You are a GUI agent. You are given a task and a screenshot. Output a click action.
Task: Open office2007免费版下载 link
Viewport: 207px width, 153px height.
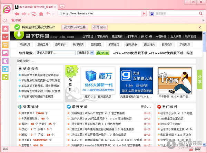coord(166,53)
